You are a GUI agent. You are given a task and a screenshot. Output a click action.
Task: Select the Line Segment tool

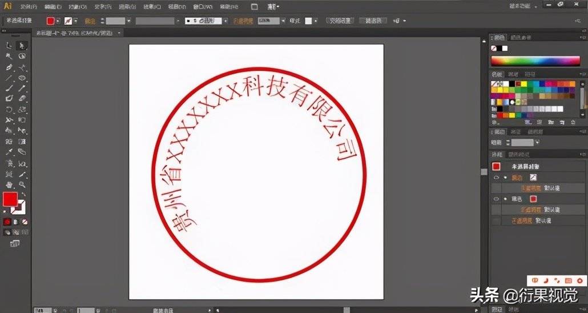click(x=9, y=78)
